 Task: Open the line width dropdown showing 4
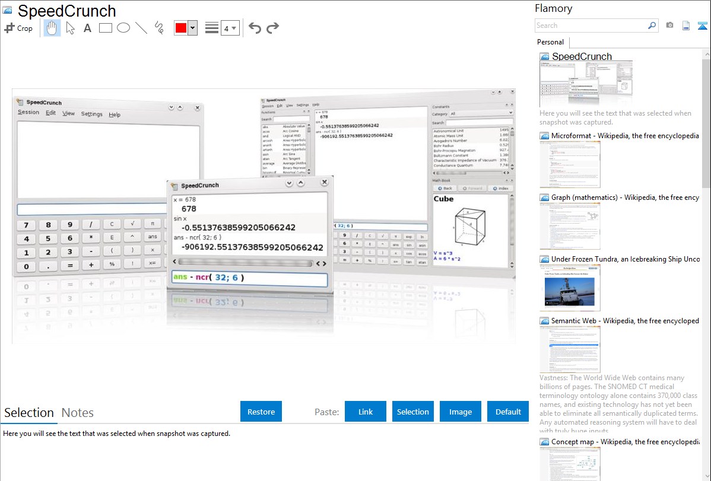tap(230, 28)
